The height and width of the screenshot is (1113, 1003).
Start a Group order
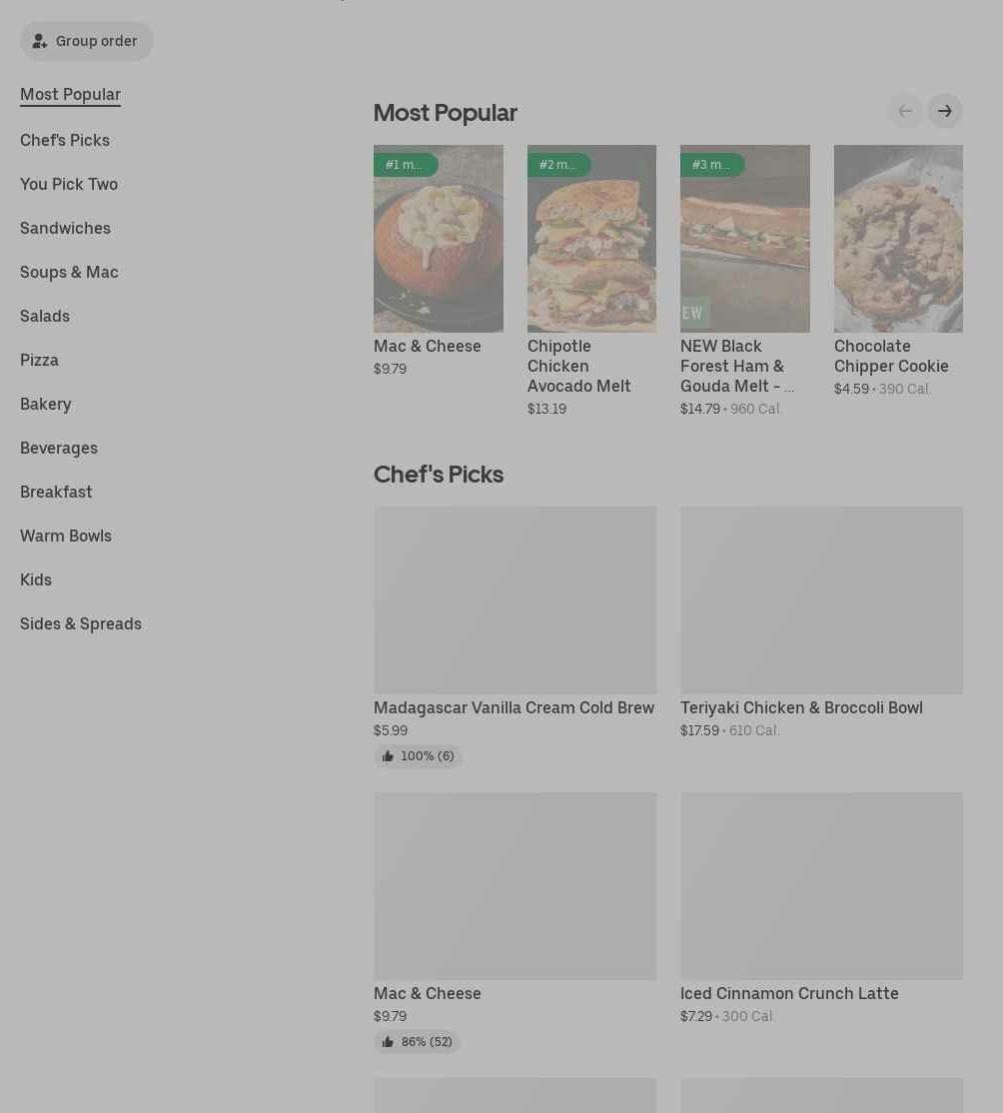click(86, 41)
